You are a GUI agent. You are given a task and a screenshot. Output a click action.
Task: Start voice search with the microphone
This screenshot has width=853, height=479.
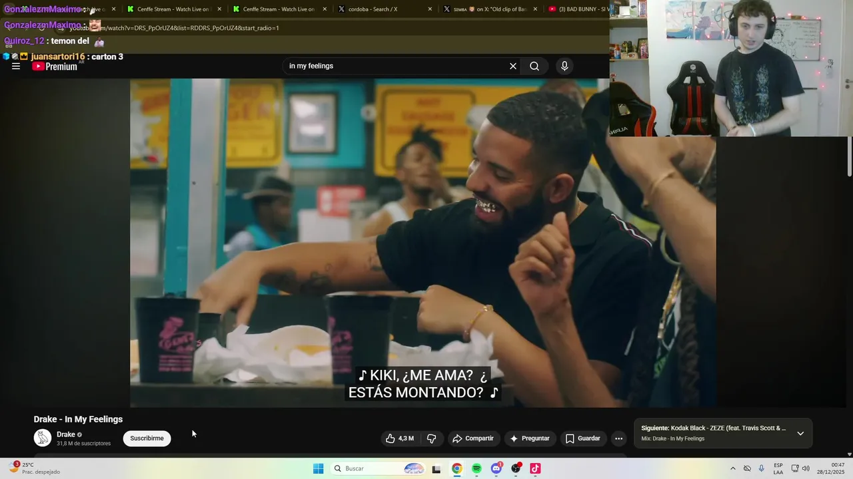[x=564, y=66]
